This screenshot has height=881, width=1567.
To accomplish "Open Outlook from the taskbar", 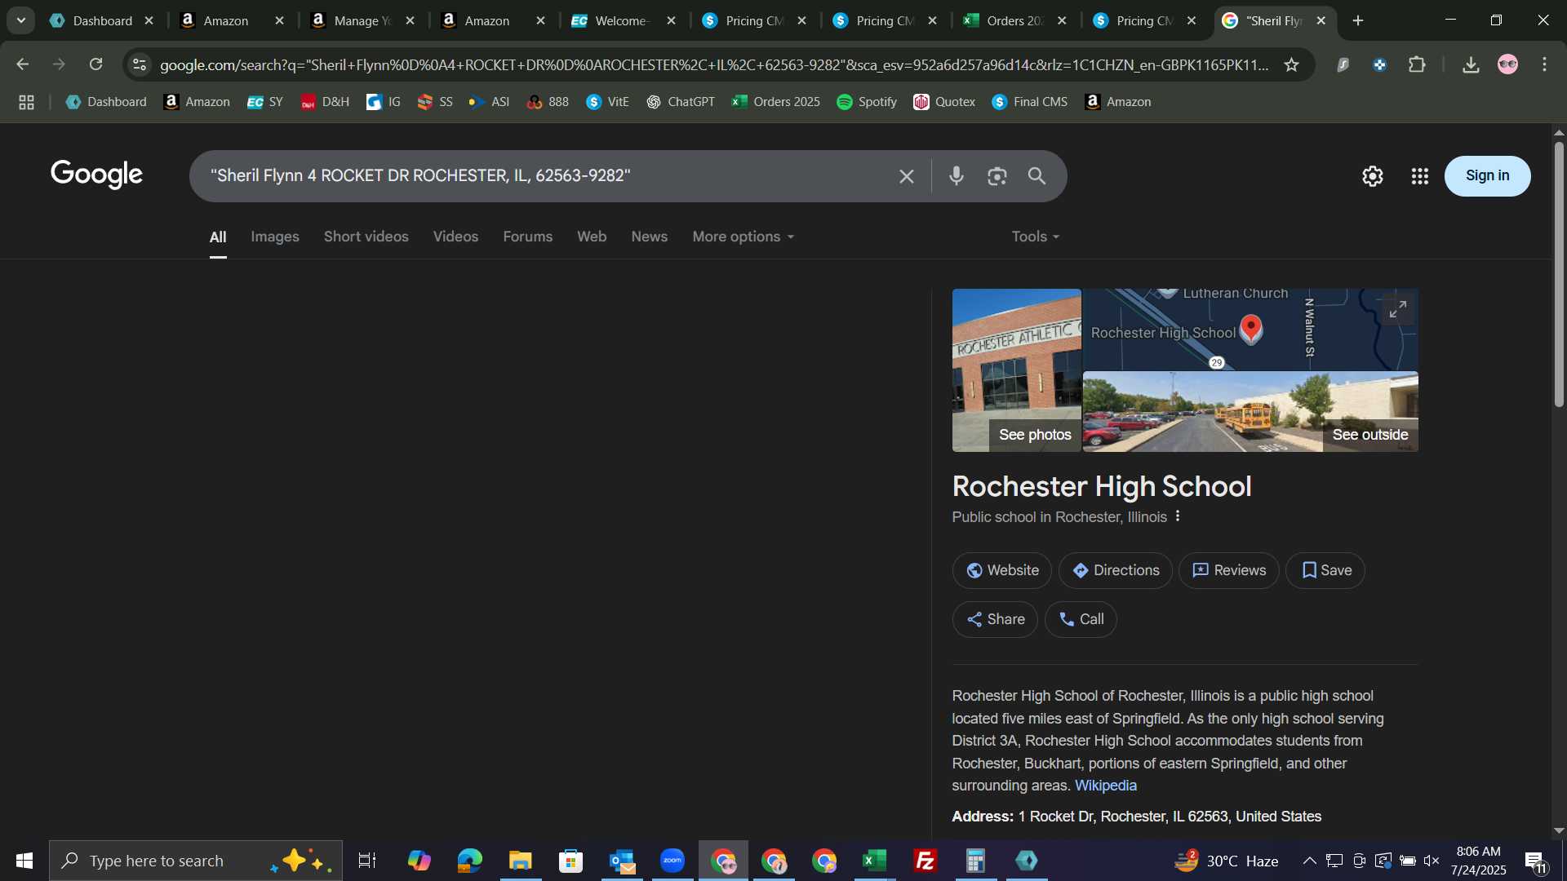I will pos(622,861).
